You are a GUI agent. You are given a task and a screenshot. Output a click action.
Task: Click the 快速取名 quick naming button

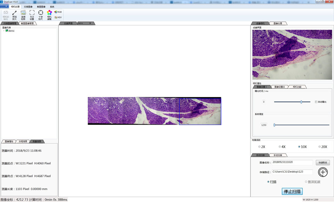(323, 163)
